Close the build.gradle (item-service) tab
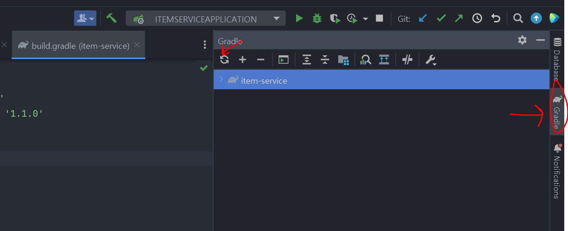The width and height of the screenshot is (568, 231). (x=137, y=45)
